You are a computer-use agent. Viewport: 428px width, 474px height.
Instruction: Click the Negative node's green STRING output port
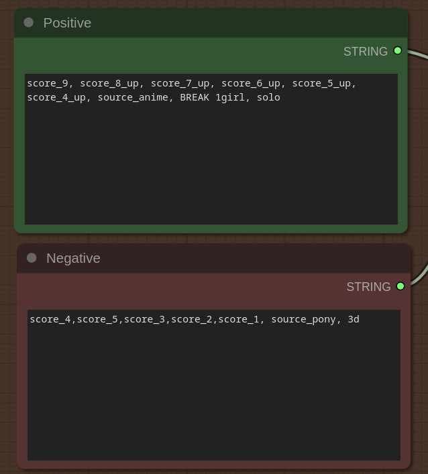click(400, 286)
